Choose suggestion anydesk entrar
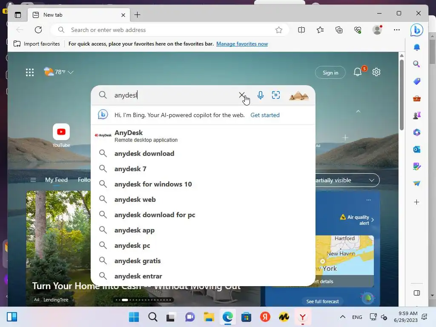 tap(203, 276)
